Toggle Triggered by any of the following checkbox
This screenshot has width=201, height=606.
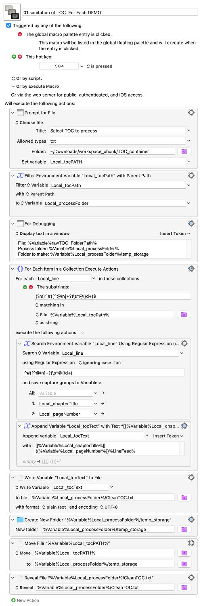pos(9,25)
